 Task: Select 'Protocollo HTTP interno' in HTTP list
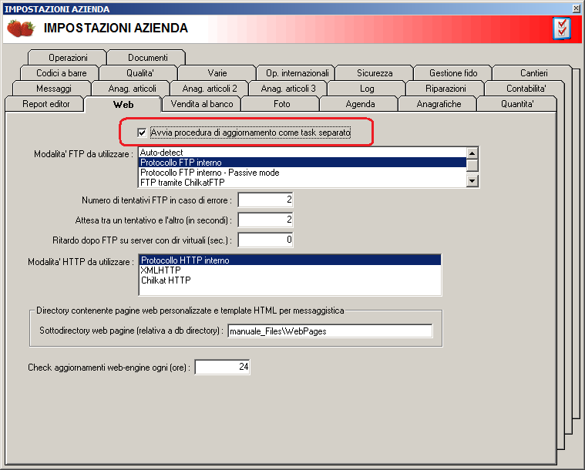click(290, 260)
